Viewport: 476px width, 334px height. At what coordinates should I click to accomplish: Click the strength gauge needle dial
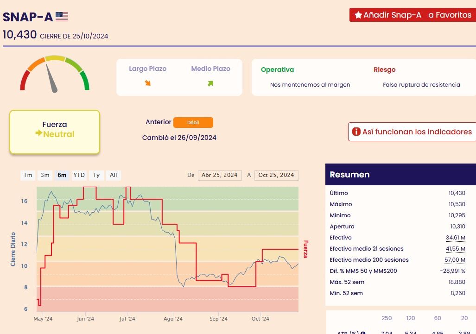point(55,74)
